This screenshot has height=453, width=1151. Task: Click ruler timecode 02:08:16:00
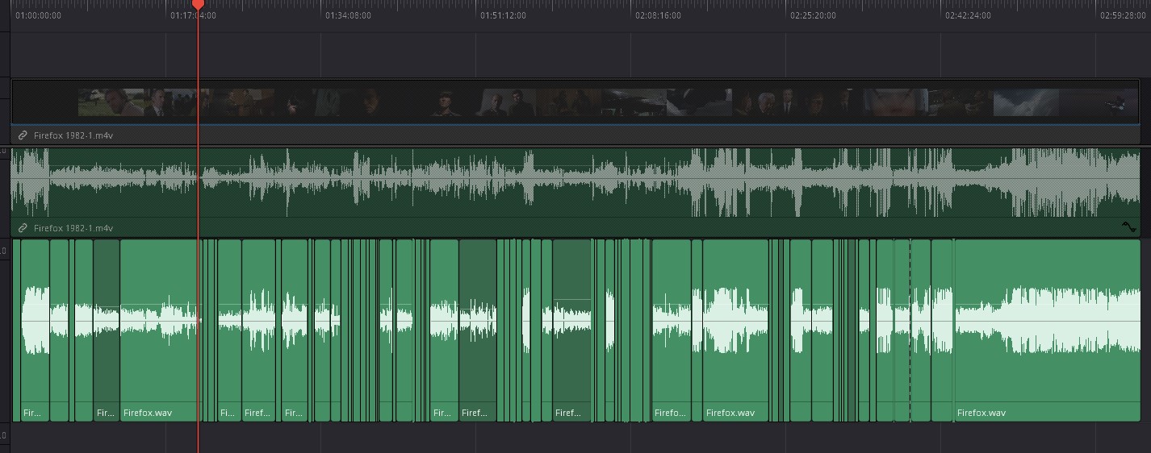658,15
